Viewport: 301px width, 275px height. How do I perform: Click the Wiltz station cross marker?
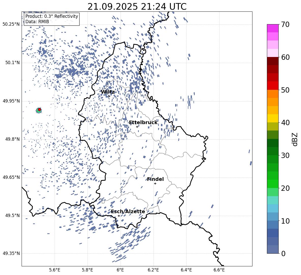[109, 96]
